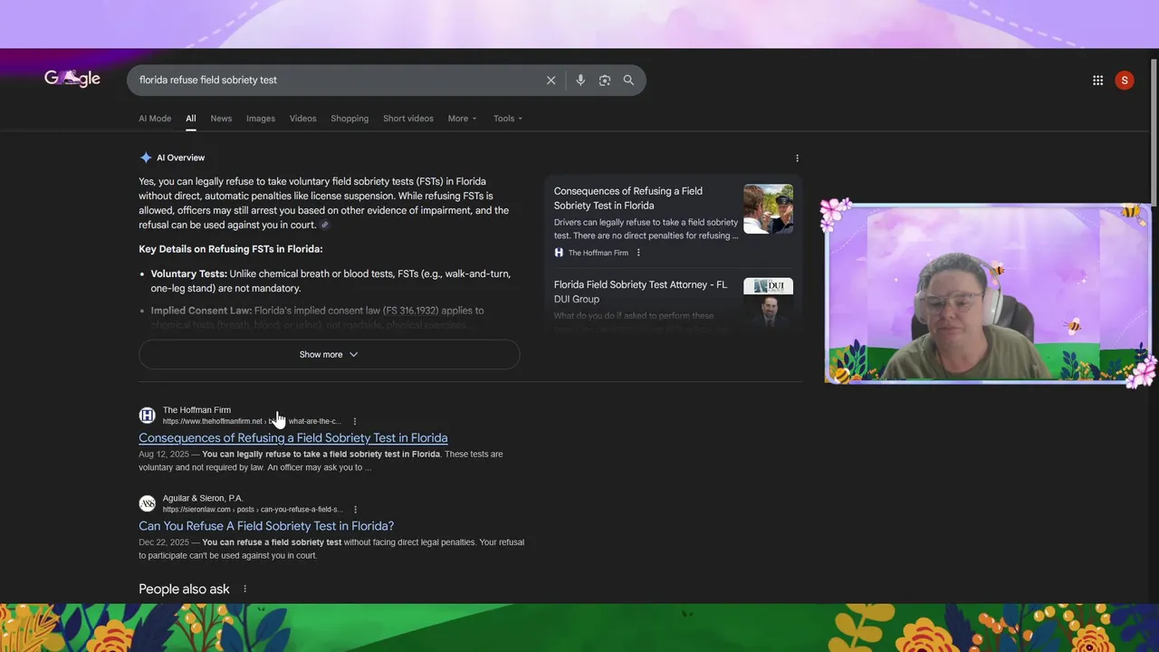
Task: Open the Hoffman Firm source card menu
Action: 638,253
